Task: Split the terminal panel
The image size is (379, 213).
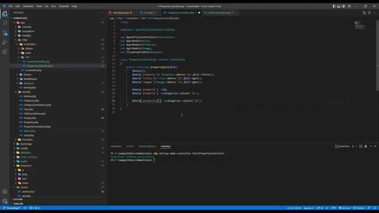Action: [361, 146]
